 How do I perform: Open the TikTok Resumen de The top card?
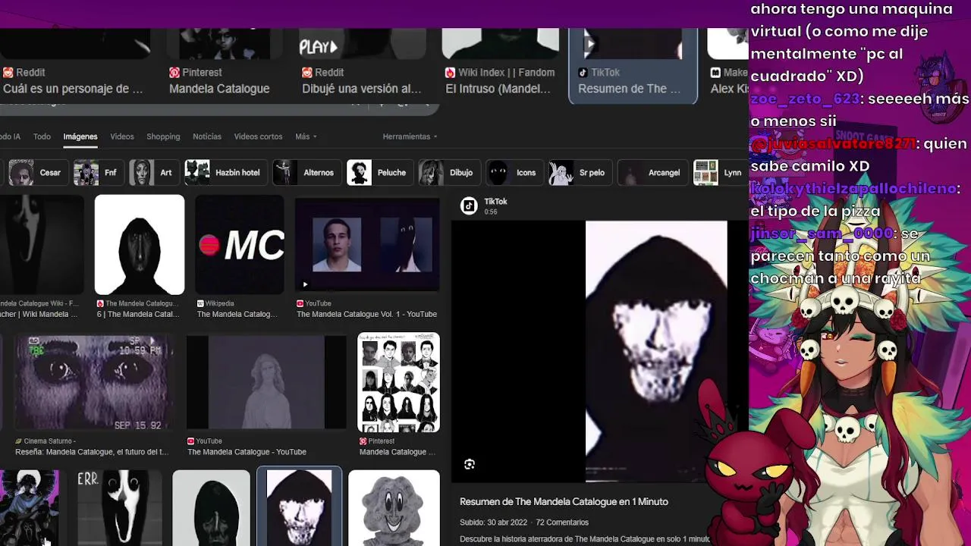[633, 64]
